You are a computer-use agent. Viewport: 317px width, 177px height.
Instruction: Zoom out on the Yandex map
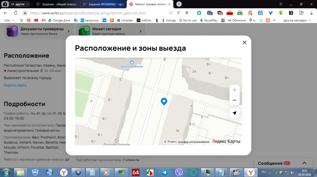pos(234,100)
